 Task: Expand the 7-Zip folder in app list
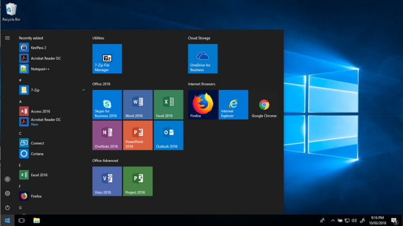(x=83, y=90)
